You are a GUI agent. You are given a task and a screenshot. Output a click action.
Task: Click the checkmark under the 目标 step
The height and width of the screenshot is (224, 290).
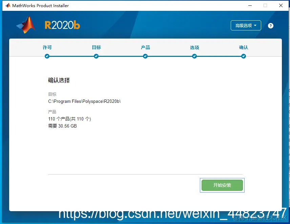pos(96,56)
